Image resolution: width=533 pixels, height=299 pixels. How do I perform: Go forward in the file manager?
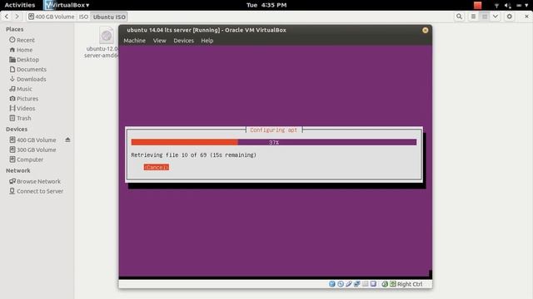pyautogui.click(x=17, y=17)
